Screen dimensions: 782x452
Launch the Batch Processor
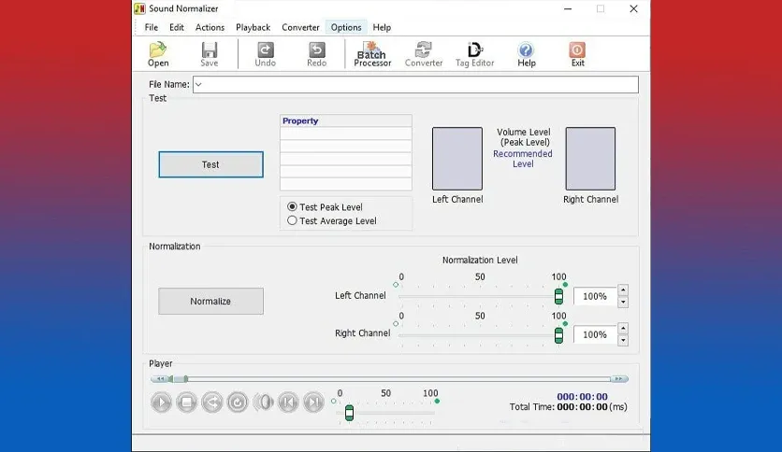[x=372, y=54]
